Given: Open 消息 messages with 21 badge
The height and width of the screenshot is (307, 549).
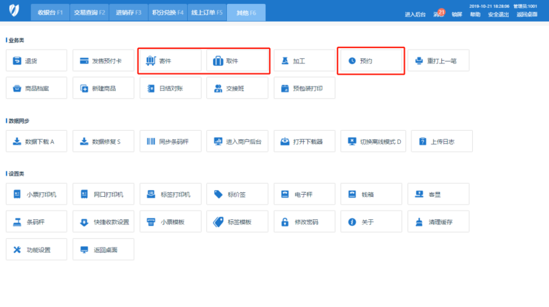Looking at the screenshot, I should click(x=439, y=13).
